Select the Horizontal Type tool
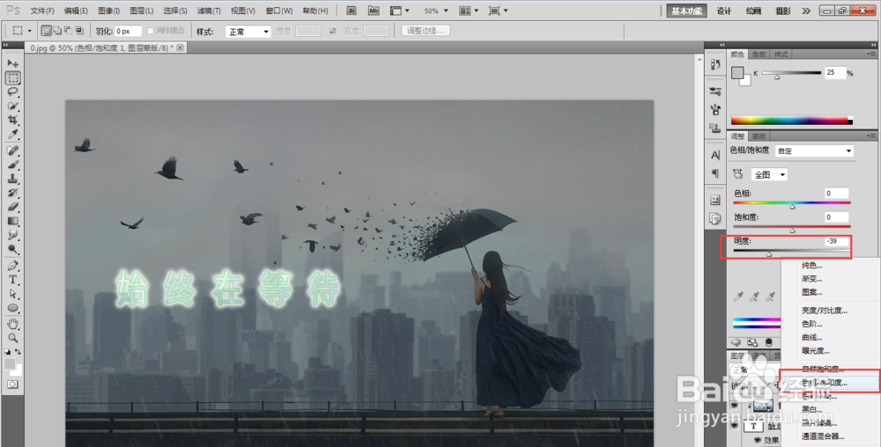 point(13,279)
